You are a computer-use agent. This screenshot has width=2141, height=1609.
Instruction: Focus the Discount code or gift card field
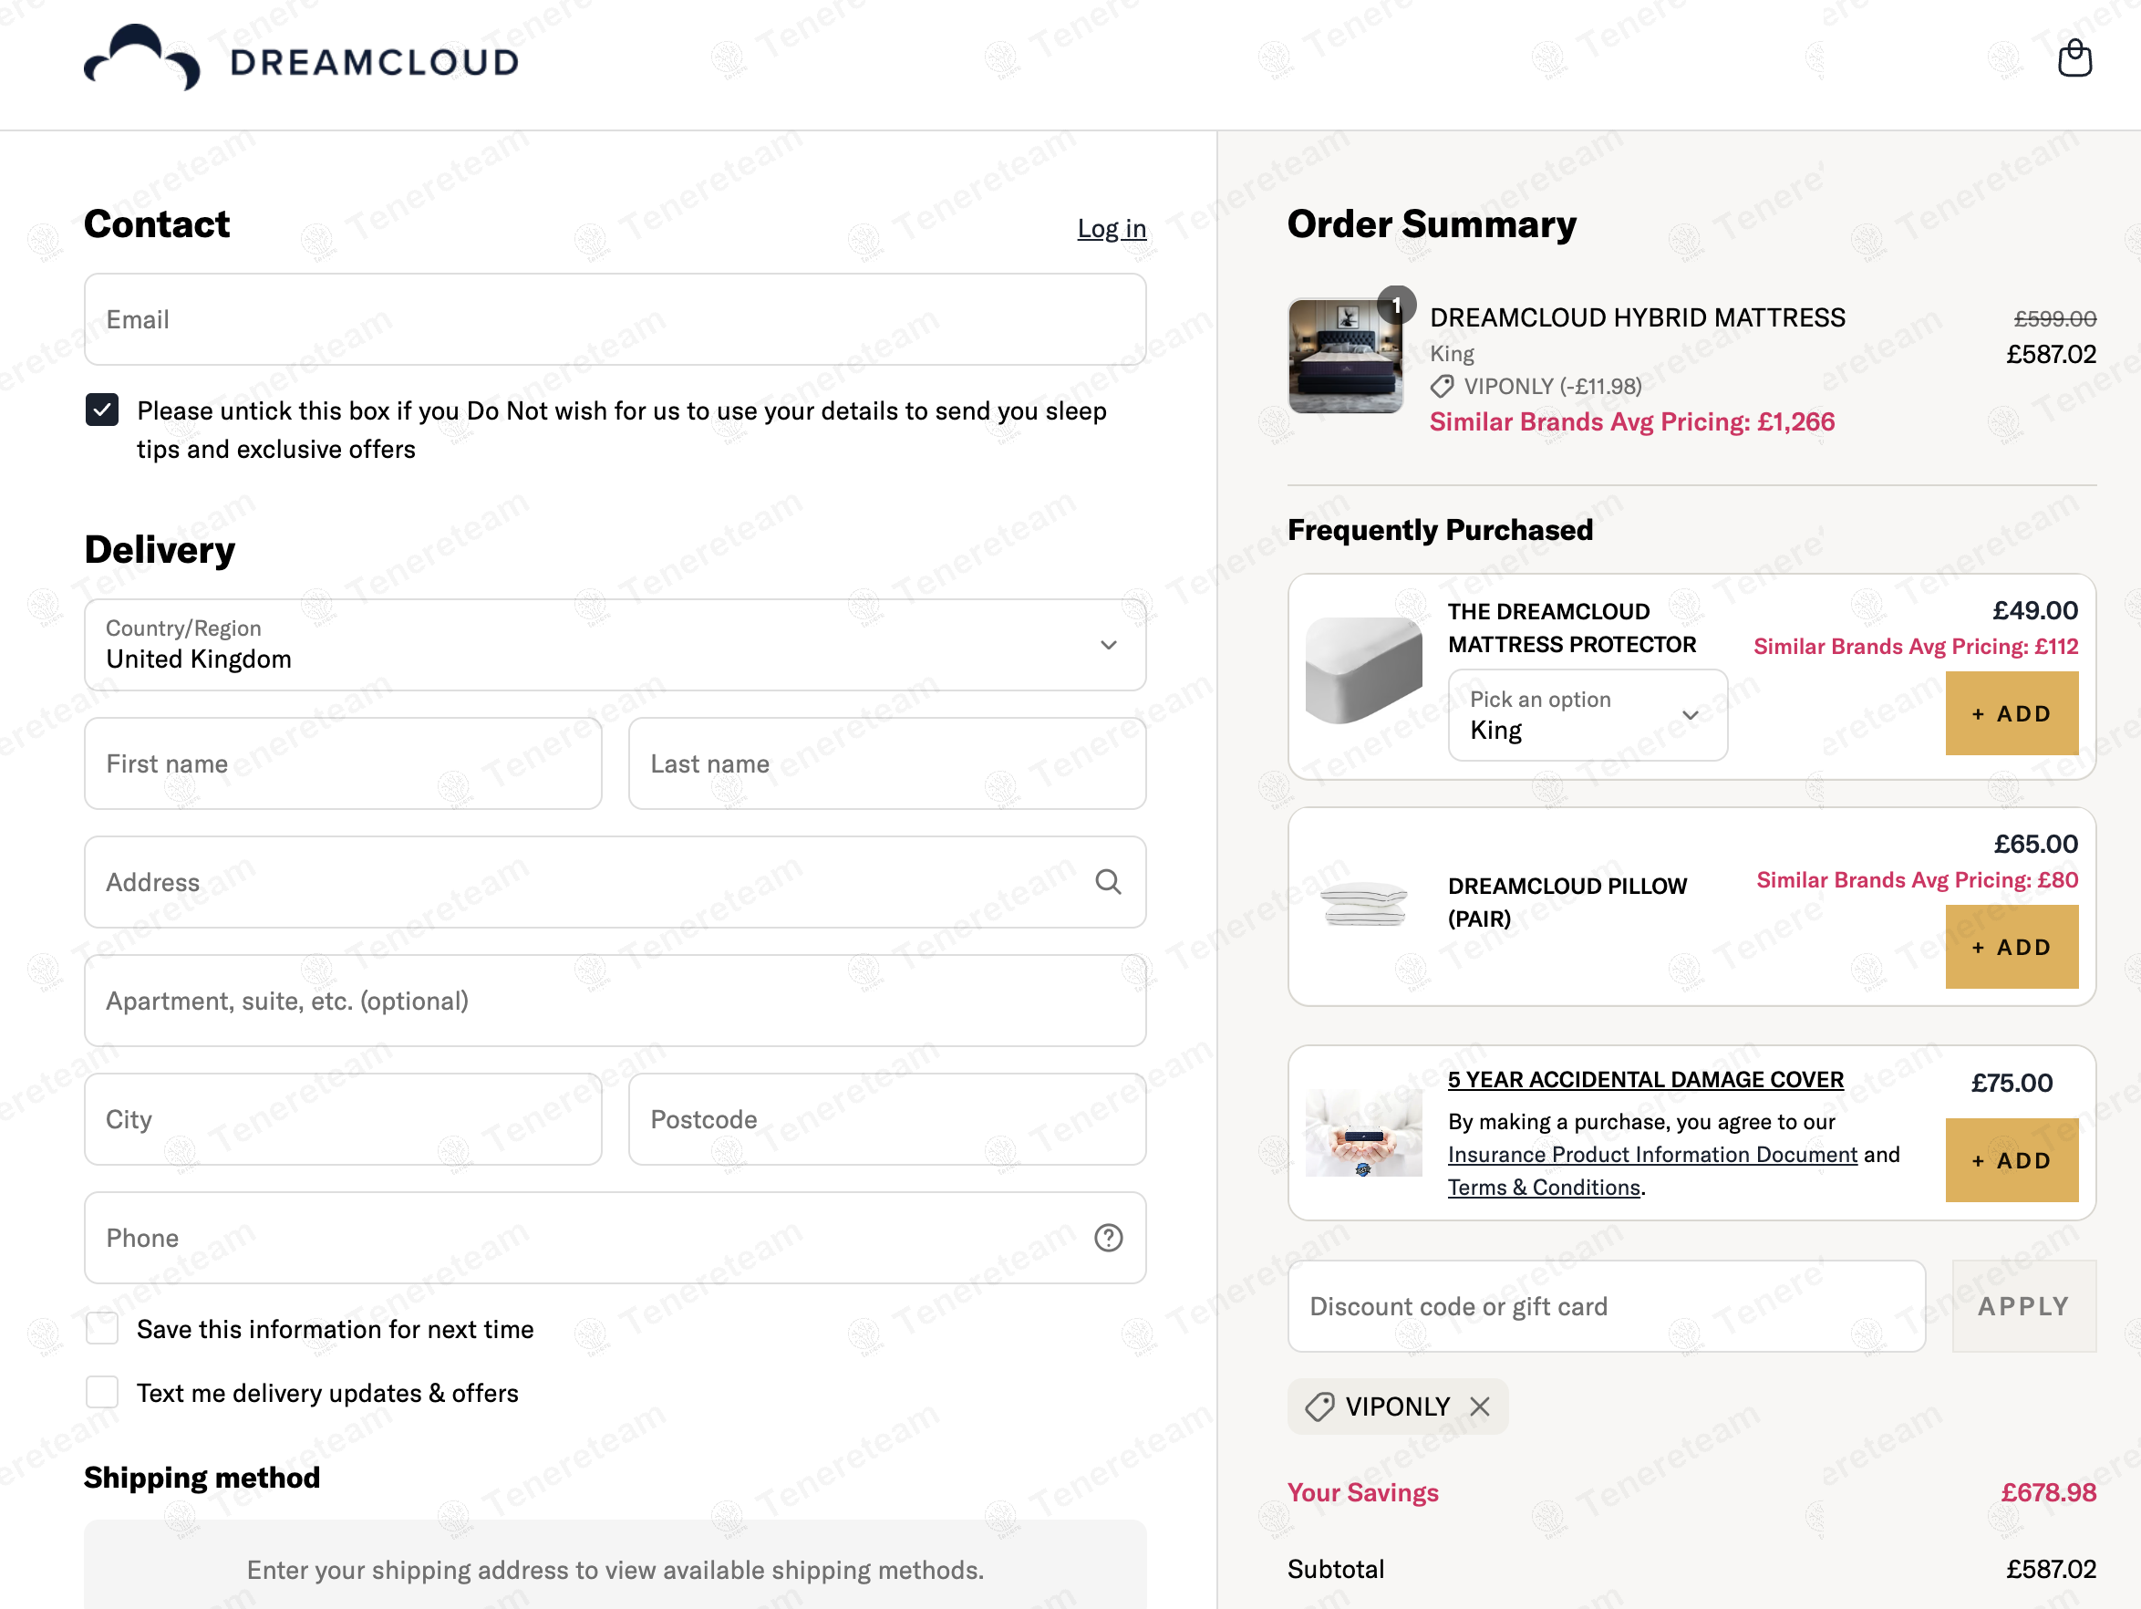click(1607, 1306)
